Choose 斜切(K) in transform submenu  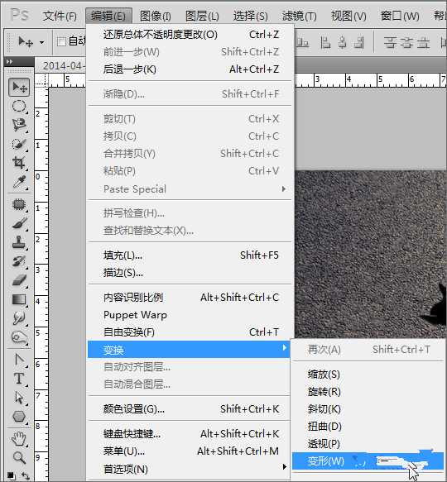pos(368,409)
